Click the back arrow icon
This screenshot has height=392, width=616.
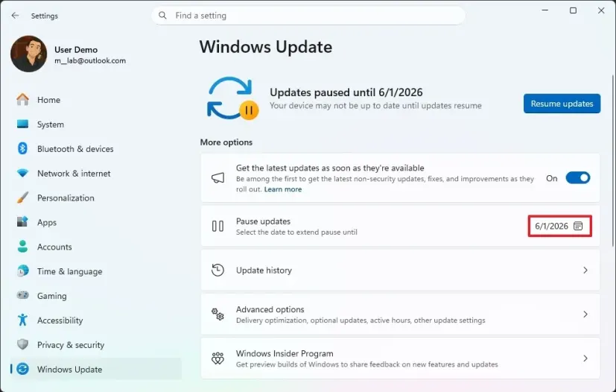[x=16, y=16]
